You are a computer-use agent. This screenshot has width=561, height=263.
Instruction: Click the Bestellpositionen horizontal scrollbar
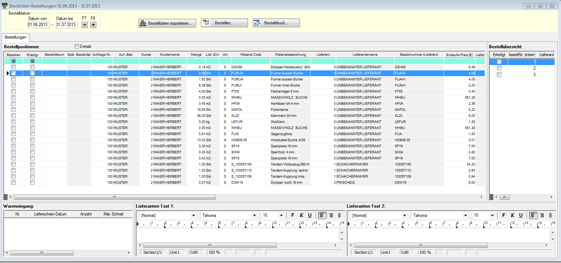pos(115,197)
